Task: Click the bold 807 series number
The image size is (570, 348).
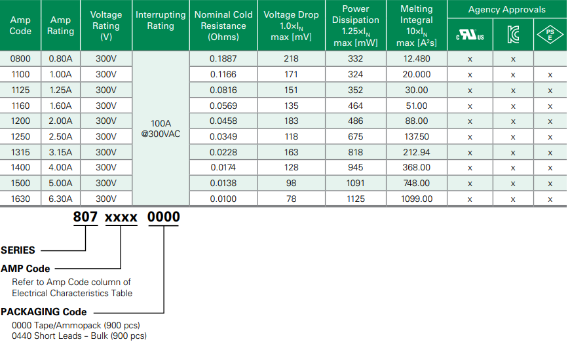Action: point(85,218)
